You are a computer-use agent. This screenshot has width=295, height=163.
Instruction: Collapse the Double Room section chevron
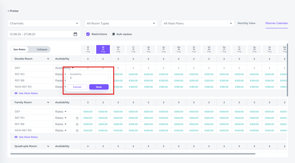tap(48, 59)
